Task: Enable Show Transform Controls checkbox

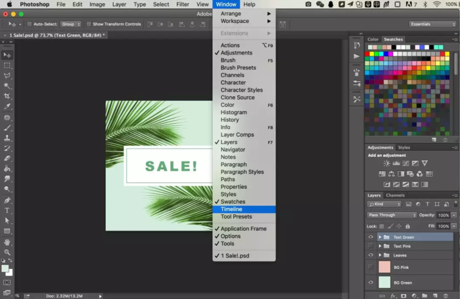Action: (88, 24)
